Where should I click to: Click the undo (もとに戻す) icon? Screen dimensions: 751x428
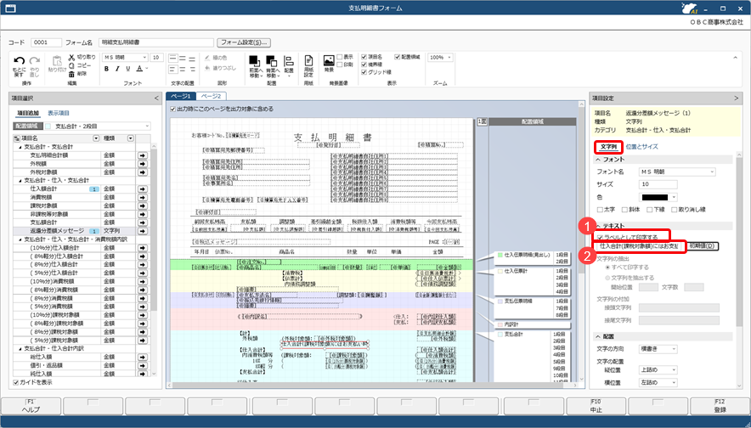20,61
